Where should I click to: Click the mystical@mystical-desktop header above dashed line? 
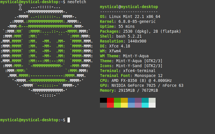129,7
